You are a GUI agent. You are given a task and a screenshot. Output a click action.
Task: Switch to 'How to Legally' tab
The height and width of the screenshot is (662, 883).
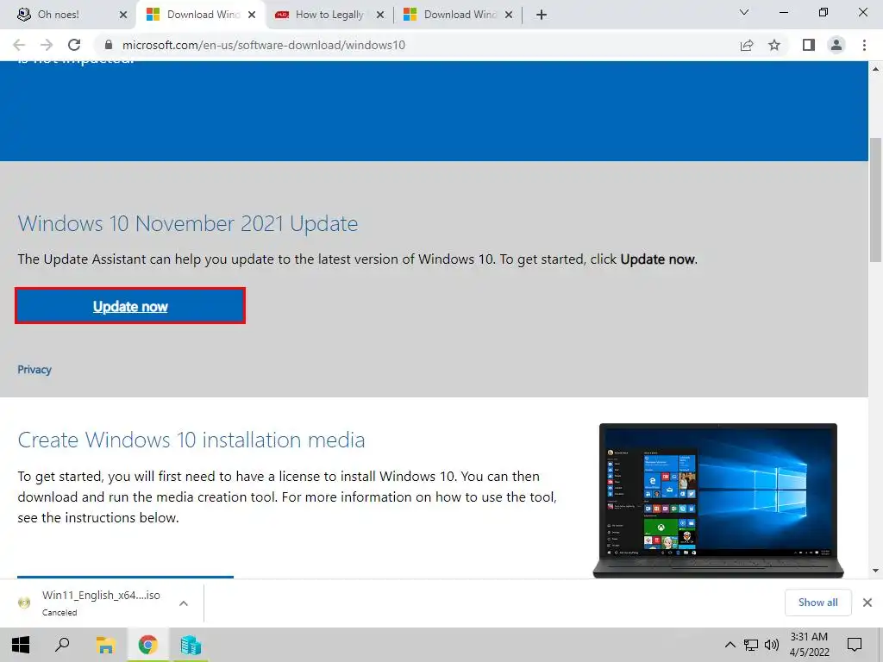pos(330,15)
